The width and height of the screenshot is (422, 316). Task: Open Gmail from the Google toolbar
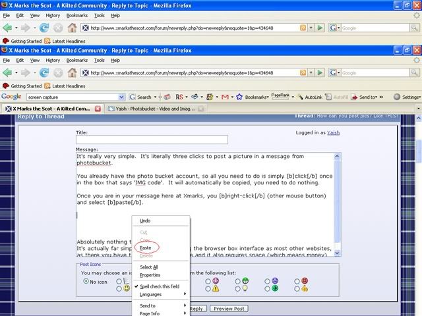pos(226,97)
